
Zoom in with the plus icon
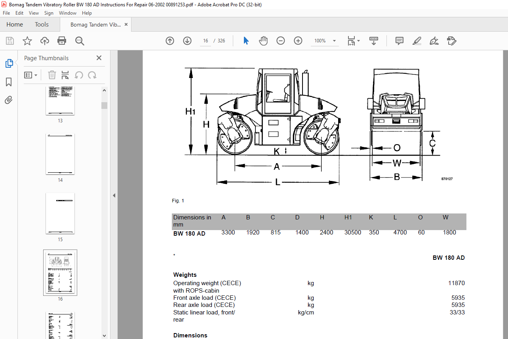[298, 41]
